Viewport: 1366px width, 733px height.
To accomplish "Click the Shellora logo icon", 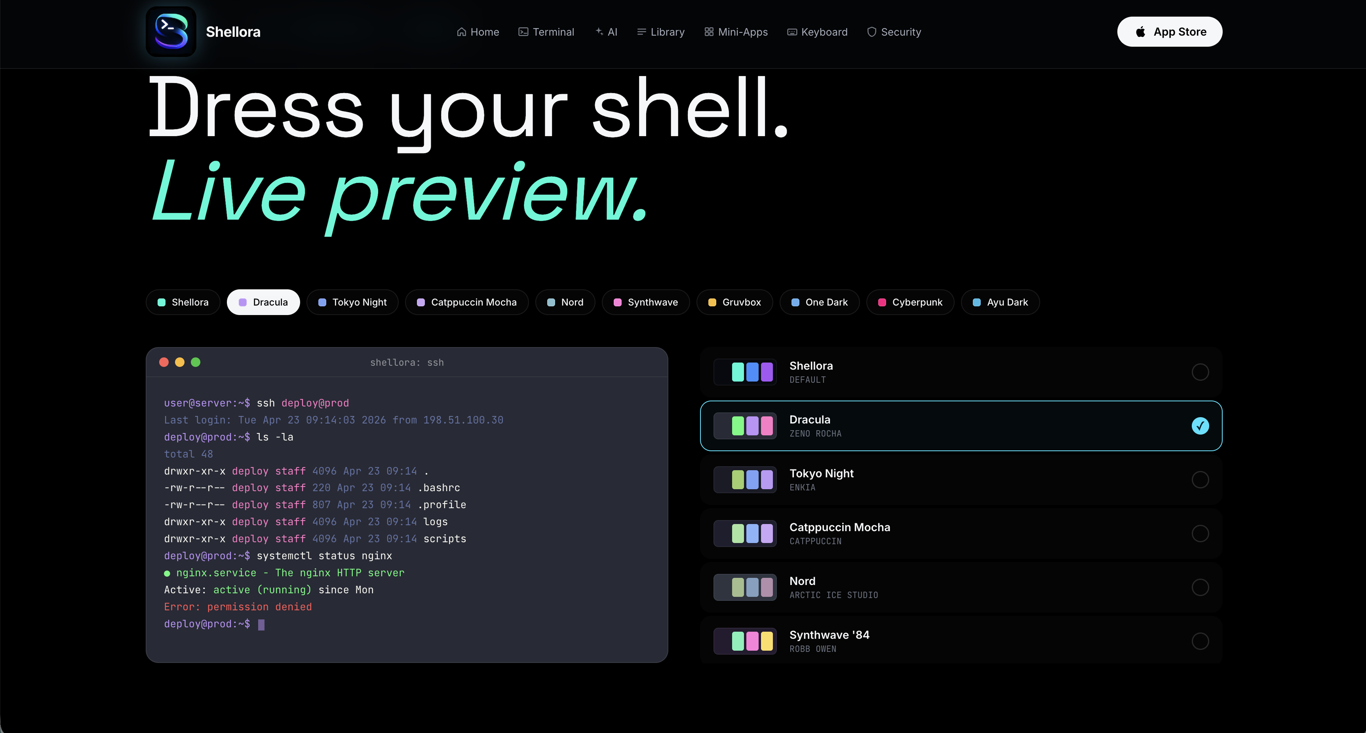I will click(171, 32).
